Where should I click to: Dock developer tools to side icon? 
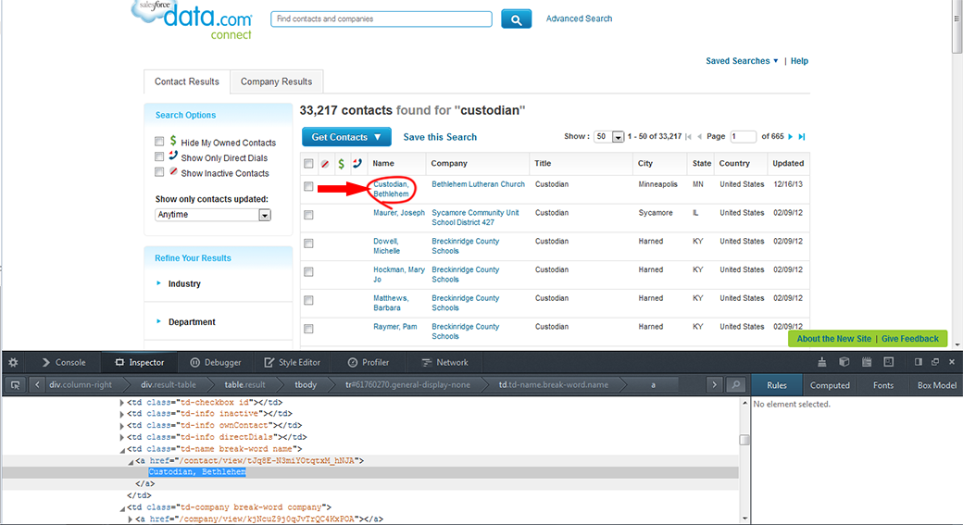point(919,362)
